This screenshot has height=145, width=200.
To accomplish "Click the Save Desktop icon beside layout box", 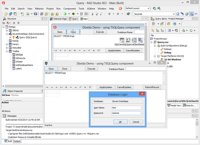I will (154, 8).
